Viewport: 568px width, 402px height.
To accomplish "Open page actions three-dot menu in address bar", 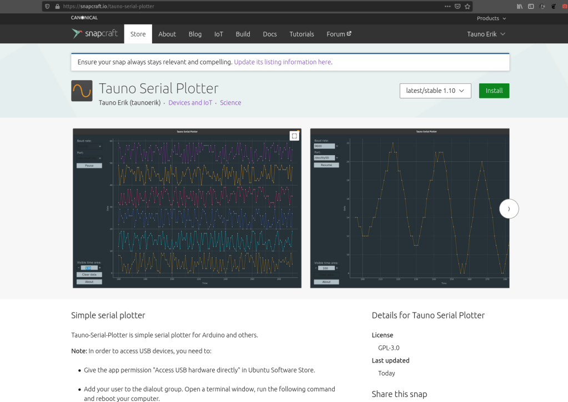I will click(x=448, y=6).
